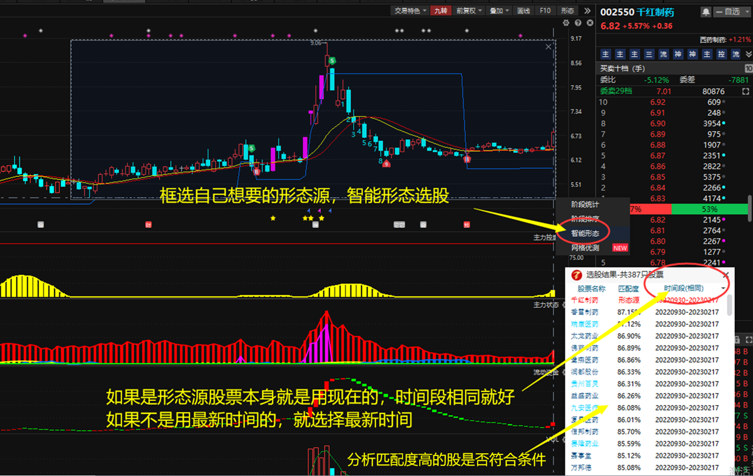This screenshot has width=753, height=476.
Task: Sort results by 匹配度 column
Action: pos(628,289)
